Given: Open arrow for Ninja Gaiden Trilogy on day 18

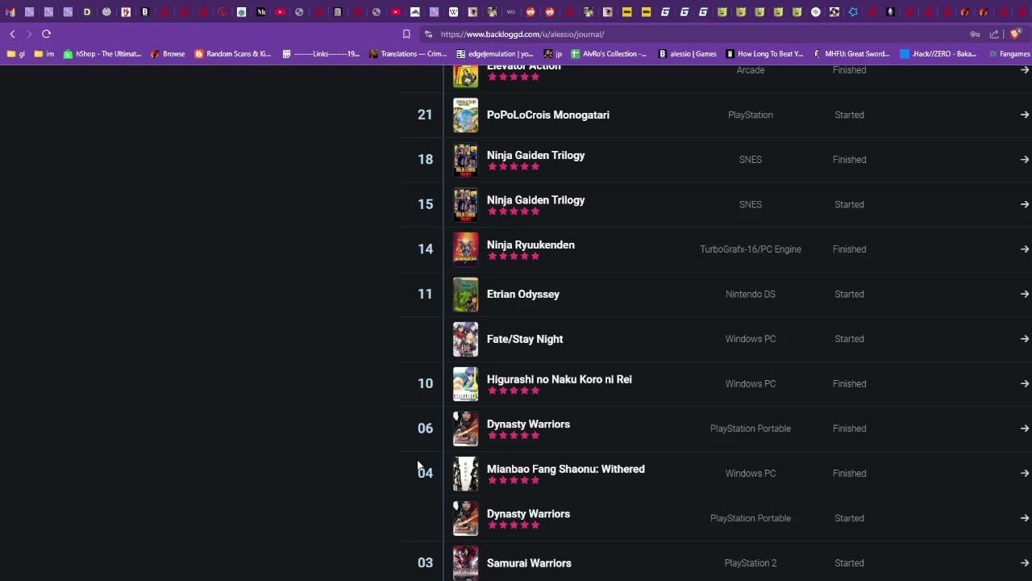Looking at the screenshot, I should pos(1024,160).
